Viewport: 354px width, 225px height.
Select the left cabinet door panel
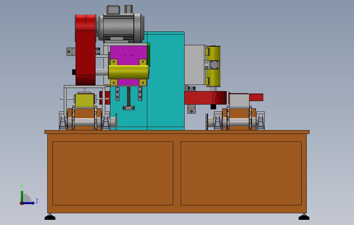point(113,173)
